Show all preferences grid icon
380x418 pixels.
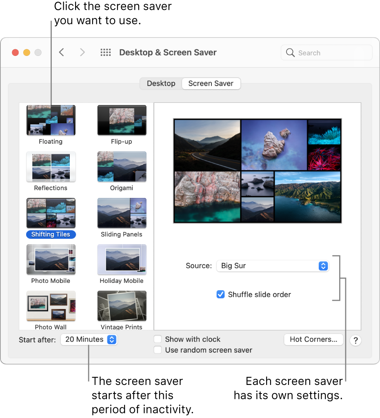[106, 52]
